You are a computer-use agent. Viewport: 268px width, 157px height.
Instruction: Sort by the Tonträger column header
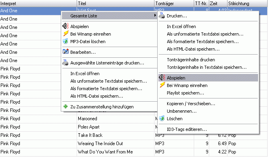[174, 4]
